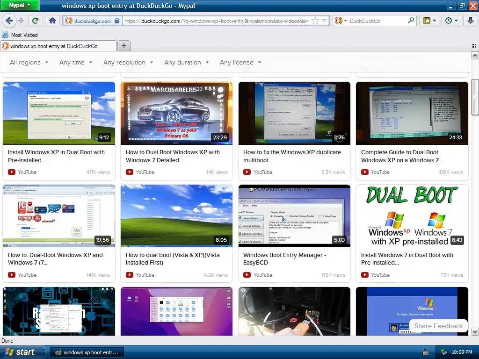This screenshot has width=479, height=359.
Task: Click the Forward navigation arrow
Action: coord(21,21)
